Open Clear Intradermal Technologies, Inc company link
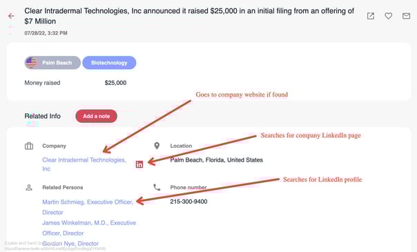 [x=84, y=164]
